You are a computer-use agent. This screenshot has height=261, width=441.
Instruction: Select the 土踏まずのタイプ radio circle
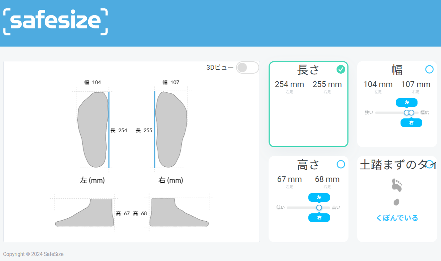(429, 164)
